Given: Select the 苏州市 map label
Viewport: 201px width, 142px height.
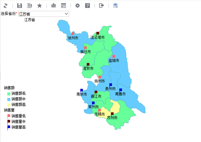Looking at the screenshot, I should [112, 118].
